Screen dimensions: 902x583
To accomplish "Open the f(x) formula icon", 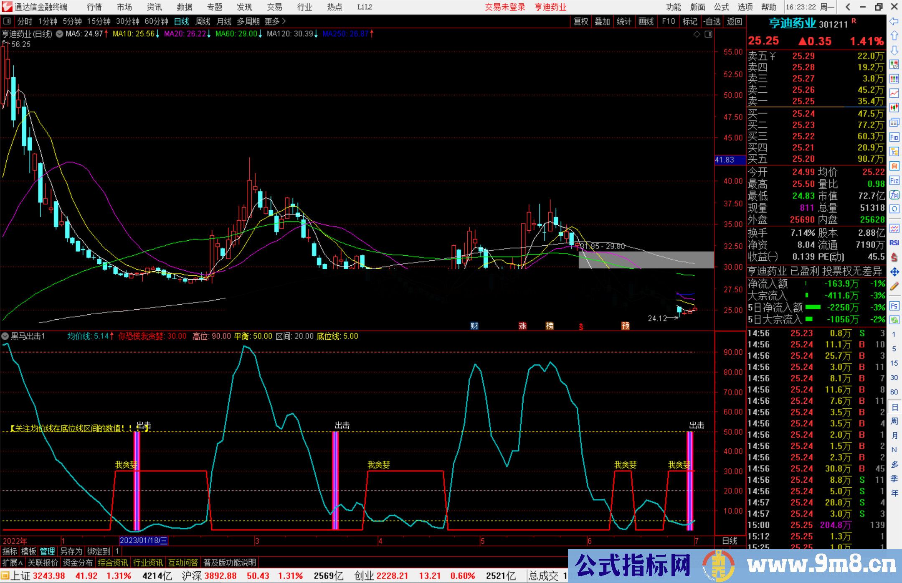I will tap(894, 195).
